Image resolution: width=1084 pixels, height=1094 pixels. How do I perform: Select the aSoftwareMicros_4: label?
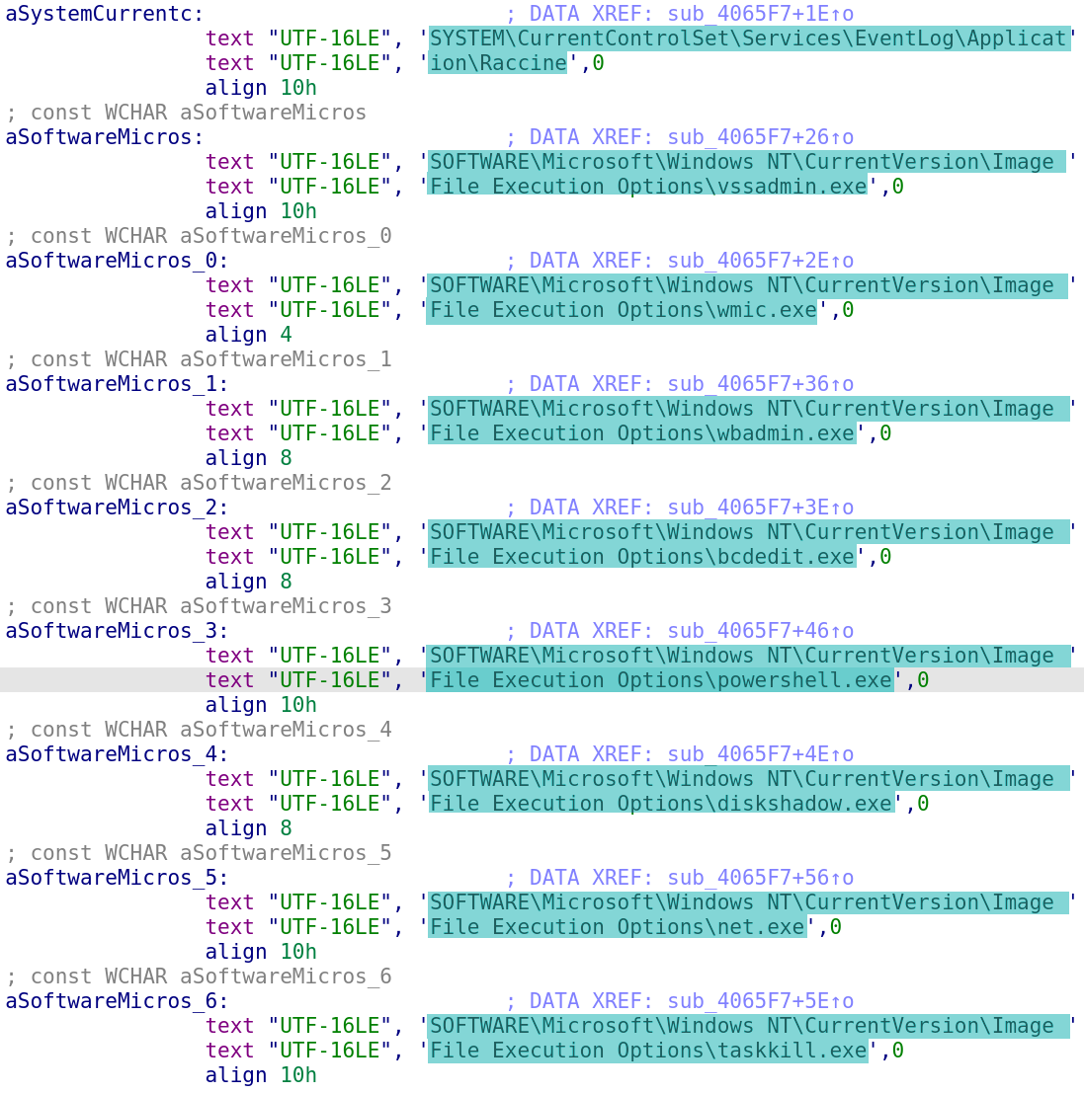coord(117,755)
